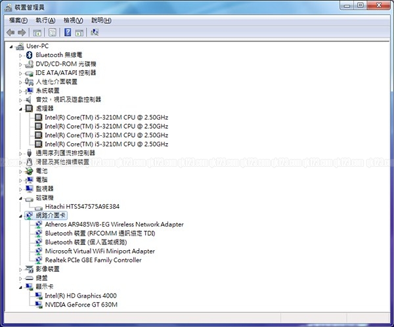Click the show/hide console tree toolbar icon
The height and width of the screenshot is (327, 394).
[x=37, y=32]
